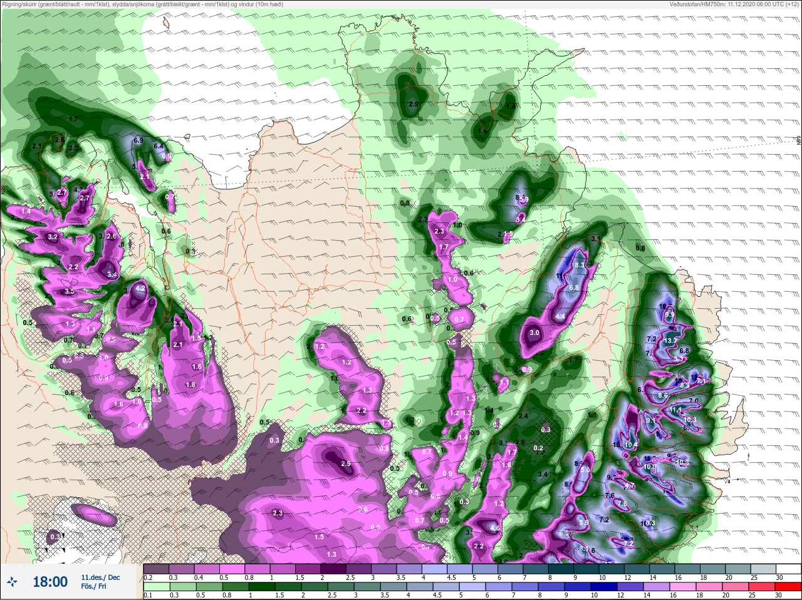Click the 3.2 value on the map
The height and width of the screenshot is (600, 802).
[x=53, y=237]
